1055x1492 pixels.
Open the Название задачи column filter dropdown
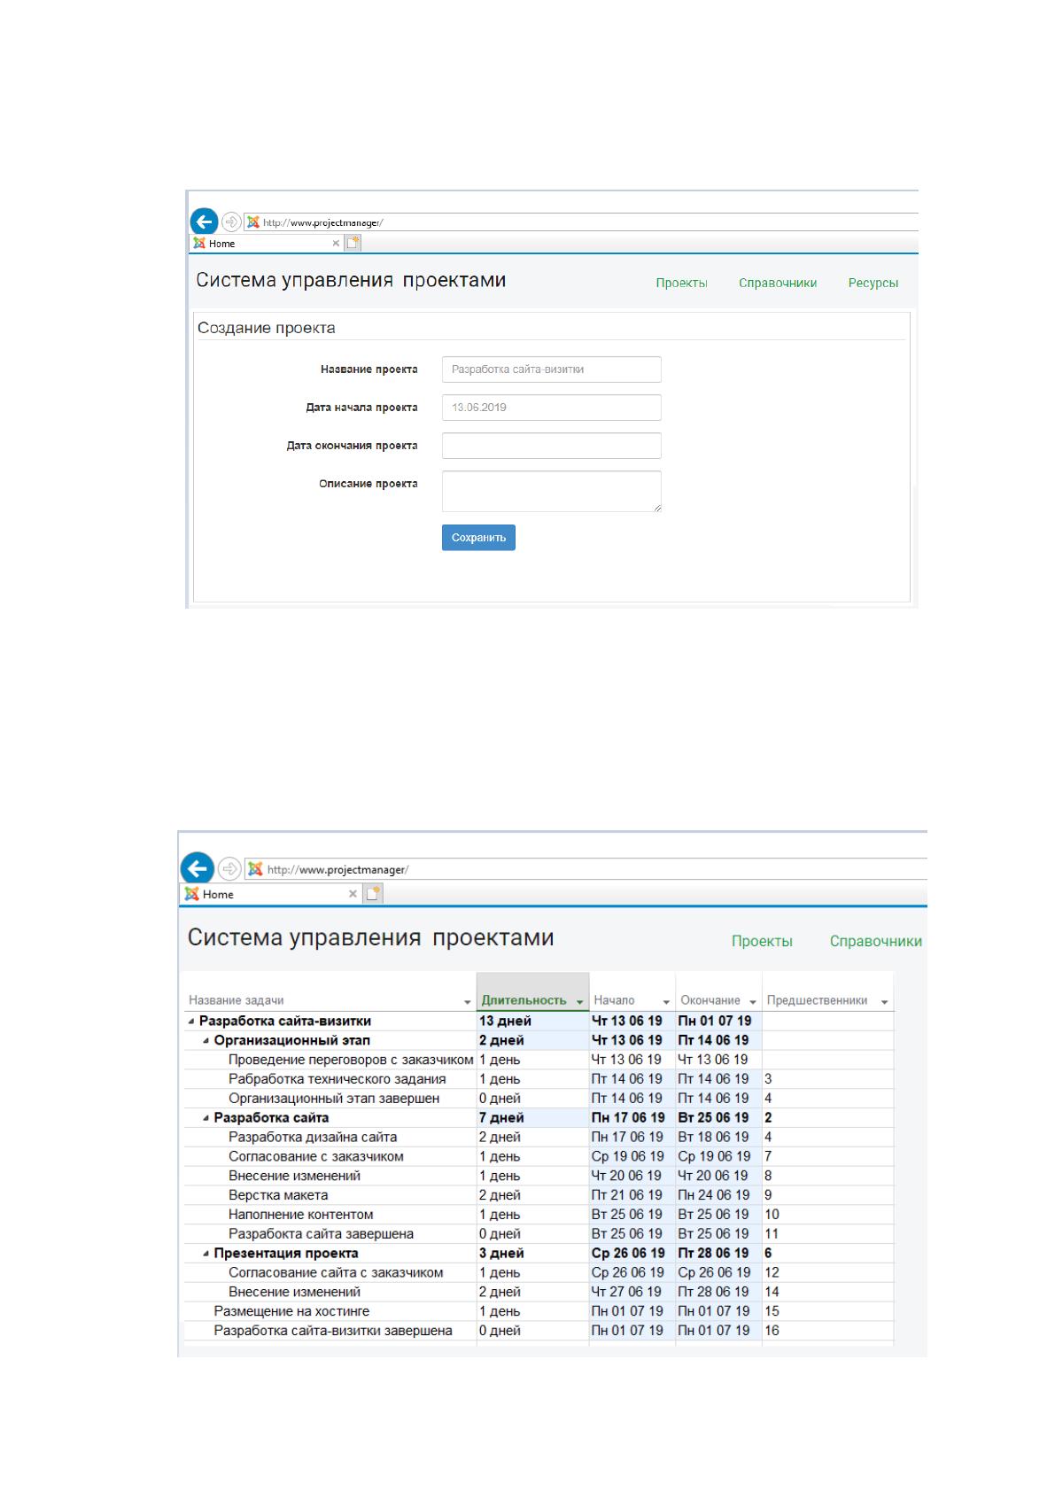click(468, 1002)
